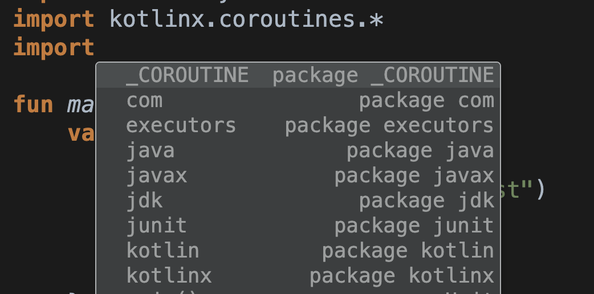Screen dimensions: 594x294
Task: Click the asterisk wildcard in the import
Action: [x=376, y=19]
